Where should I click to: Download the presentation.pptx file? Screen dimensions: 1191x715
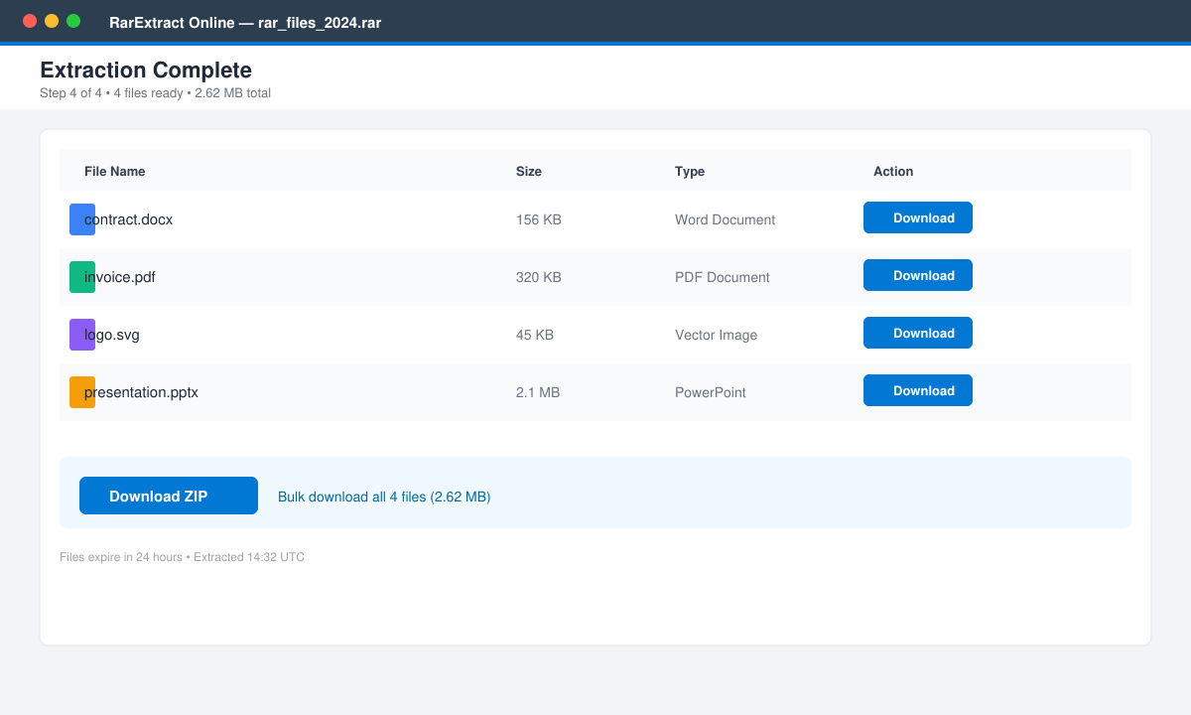[x=918, y=390]
